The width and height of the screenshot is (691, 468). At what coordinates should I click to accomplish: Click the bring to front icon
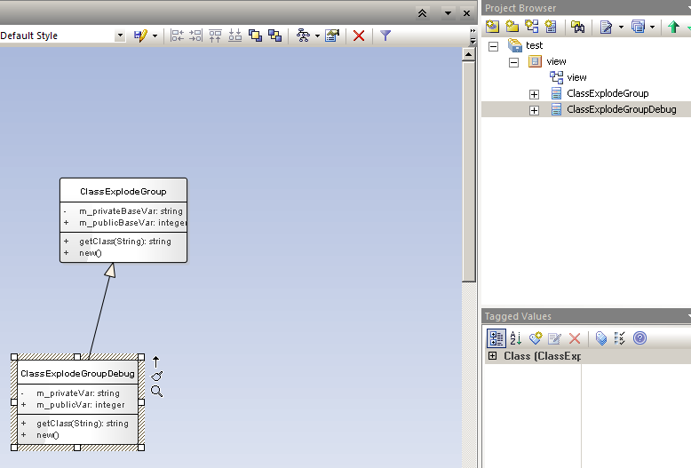coord(256,36)
